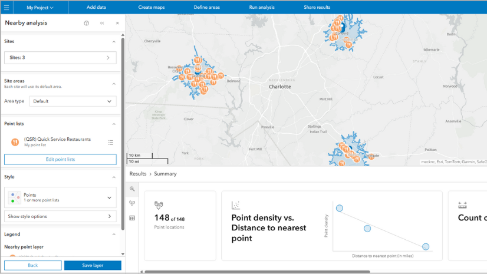The width and height of the screenshot is (487, 274).
Task: Click the point locations card icon
Action: (159, 205)
